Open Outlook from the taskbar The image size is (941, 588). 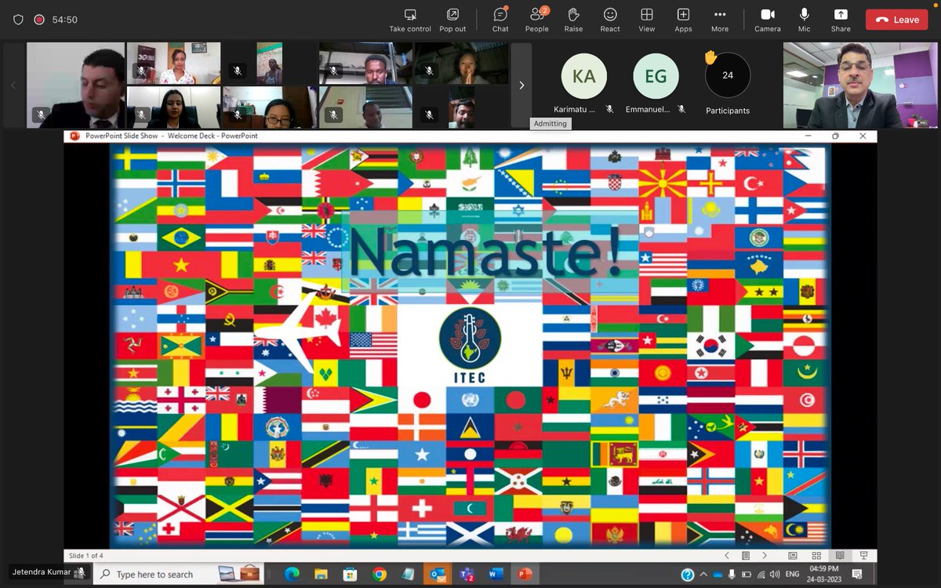tap(437, 575)
